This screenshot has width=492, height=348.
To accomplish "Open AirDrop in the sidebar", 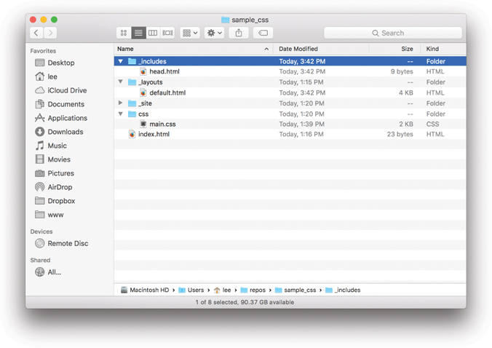I will pyautogui.click(x=59, y=187).
